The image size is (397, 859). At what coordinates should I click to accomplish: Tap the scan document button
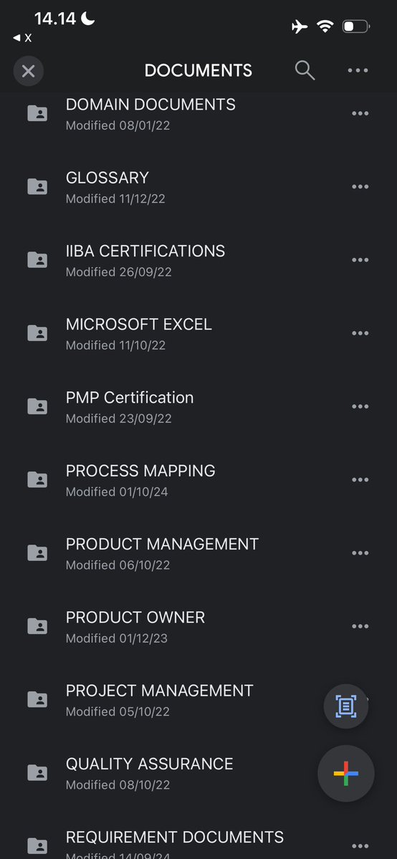[346, 706]
